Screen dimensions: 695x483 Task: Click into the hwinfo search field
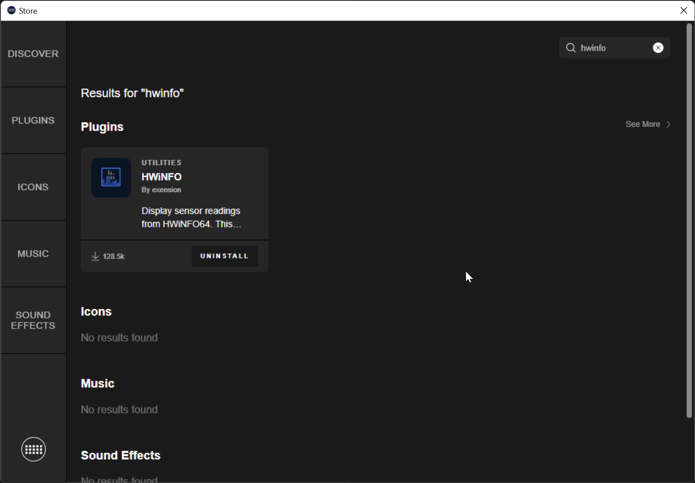[x=614, y=48]
